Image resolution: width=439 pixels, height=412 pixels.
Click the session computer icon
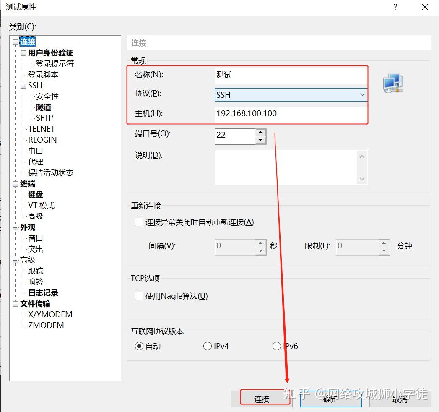coord(392,83)
